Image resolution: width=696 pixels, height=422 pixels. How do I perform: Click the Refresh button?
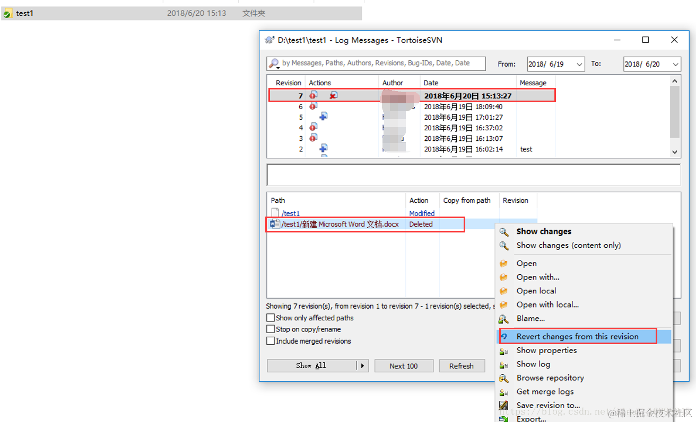[462, 366]
